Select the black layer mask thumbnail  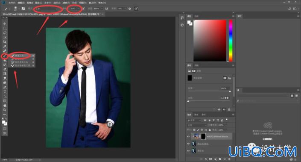(x=203, y=136)
